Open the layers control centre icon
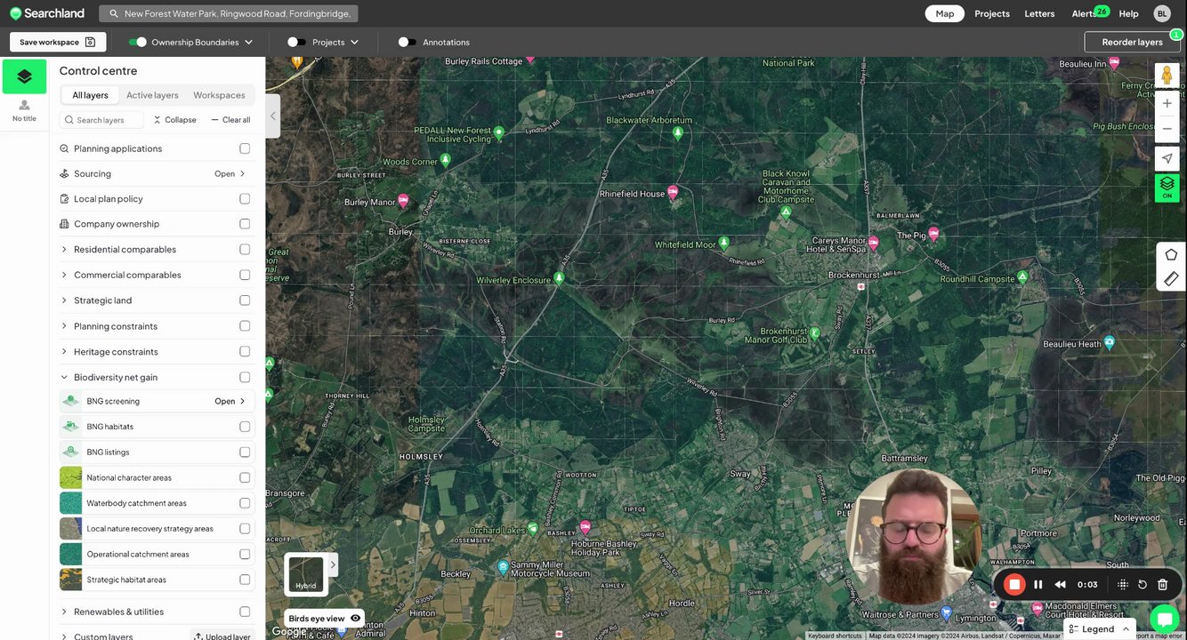The width and height of the screenshot is (1187, 640). click(24, 76)
